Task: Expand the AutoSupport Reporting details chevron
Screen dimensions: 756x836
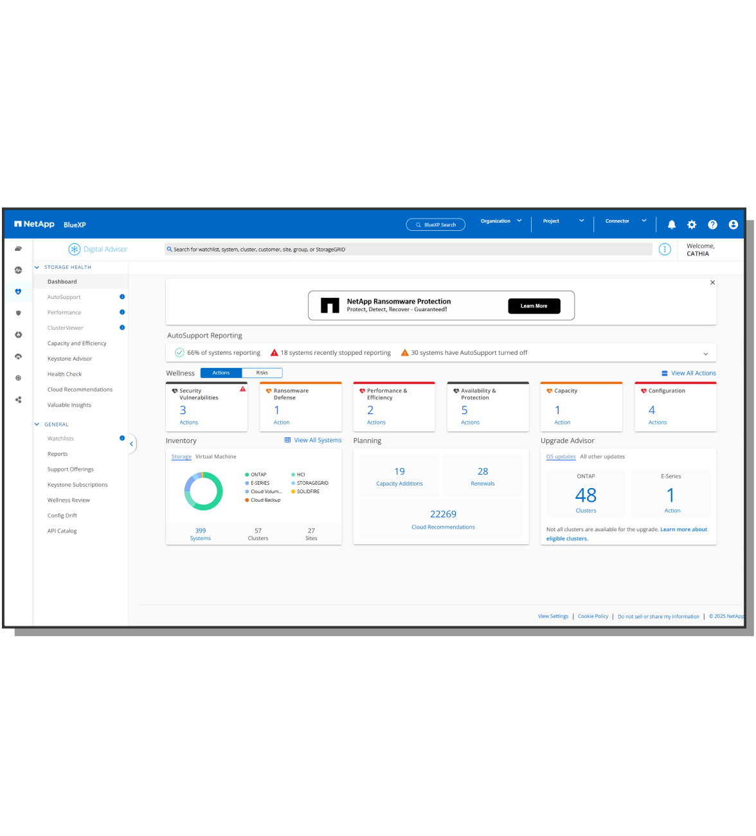Action: [705, 354]
